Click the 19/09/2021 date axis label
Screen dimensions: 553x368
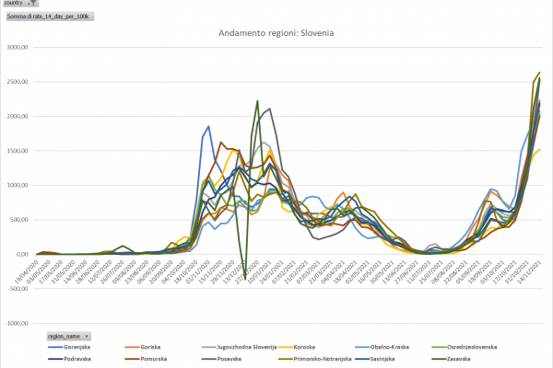coord(479,271)
